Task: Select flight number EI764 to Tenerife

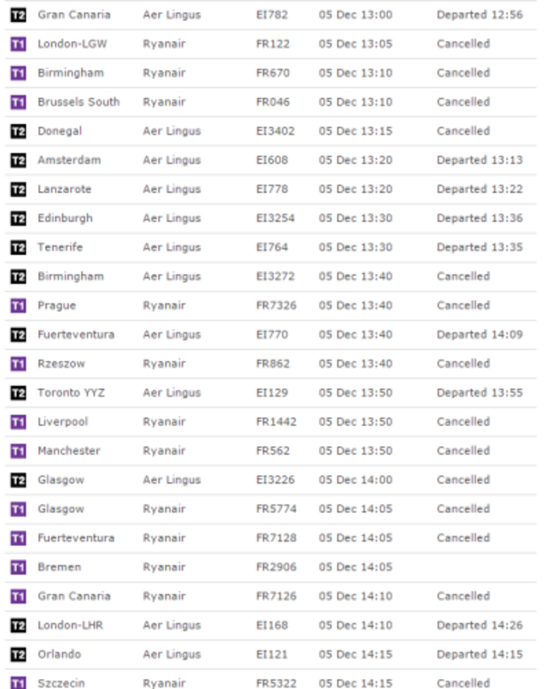Action: (x=272, y=248)
